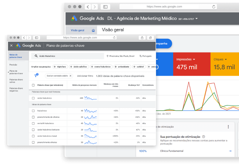Image resolution: width=239 pixels, height=164 pixels.
Task: Open Palavras-chave salvas in the sidebar
Action: (x=16, y=81)
